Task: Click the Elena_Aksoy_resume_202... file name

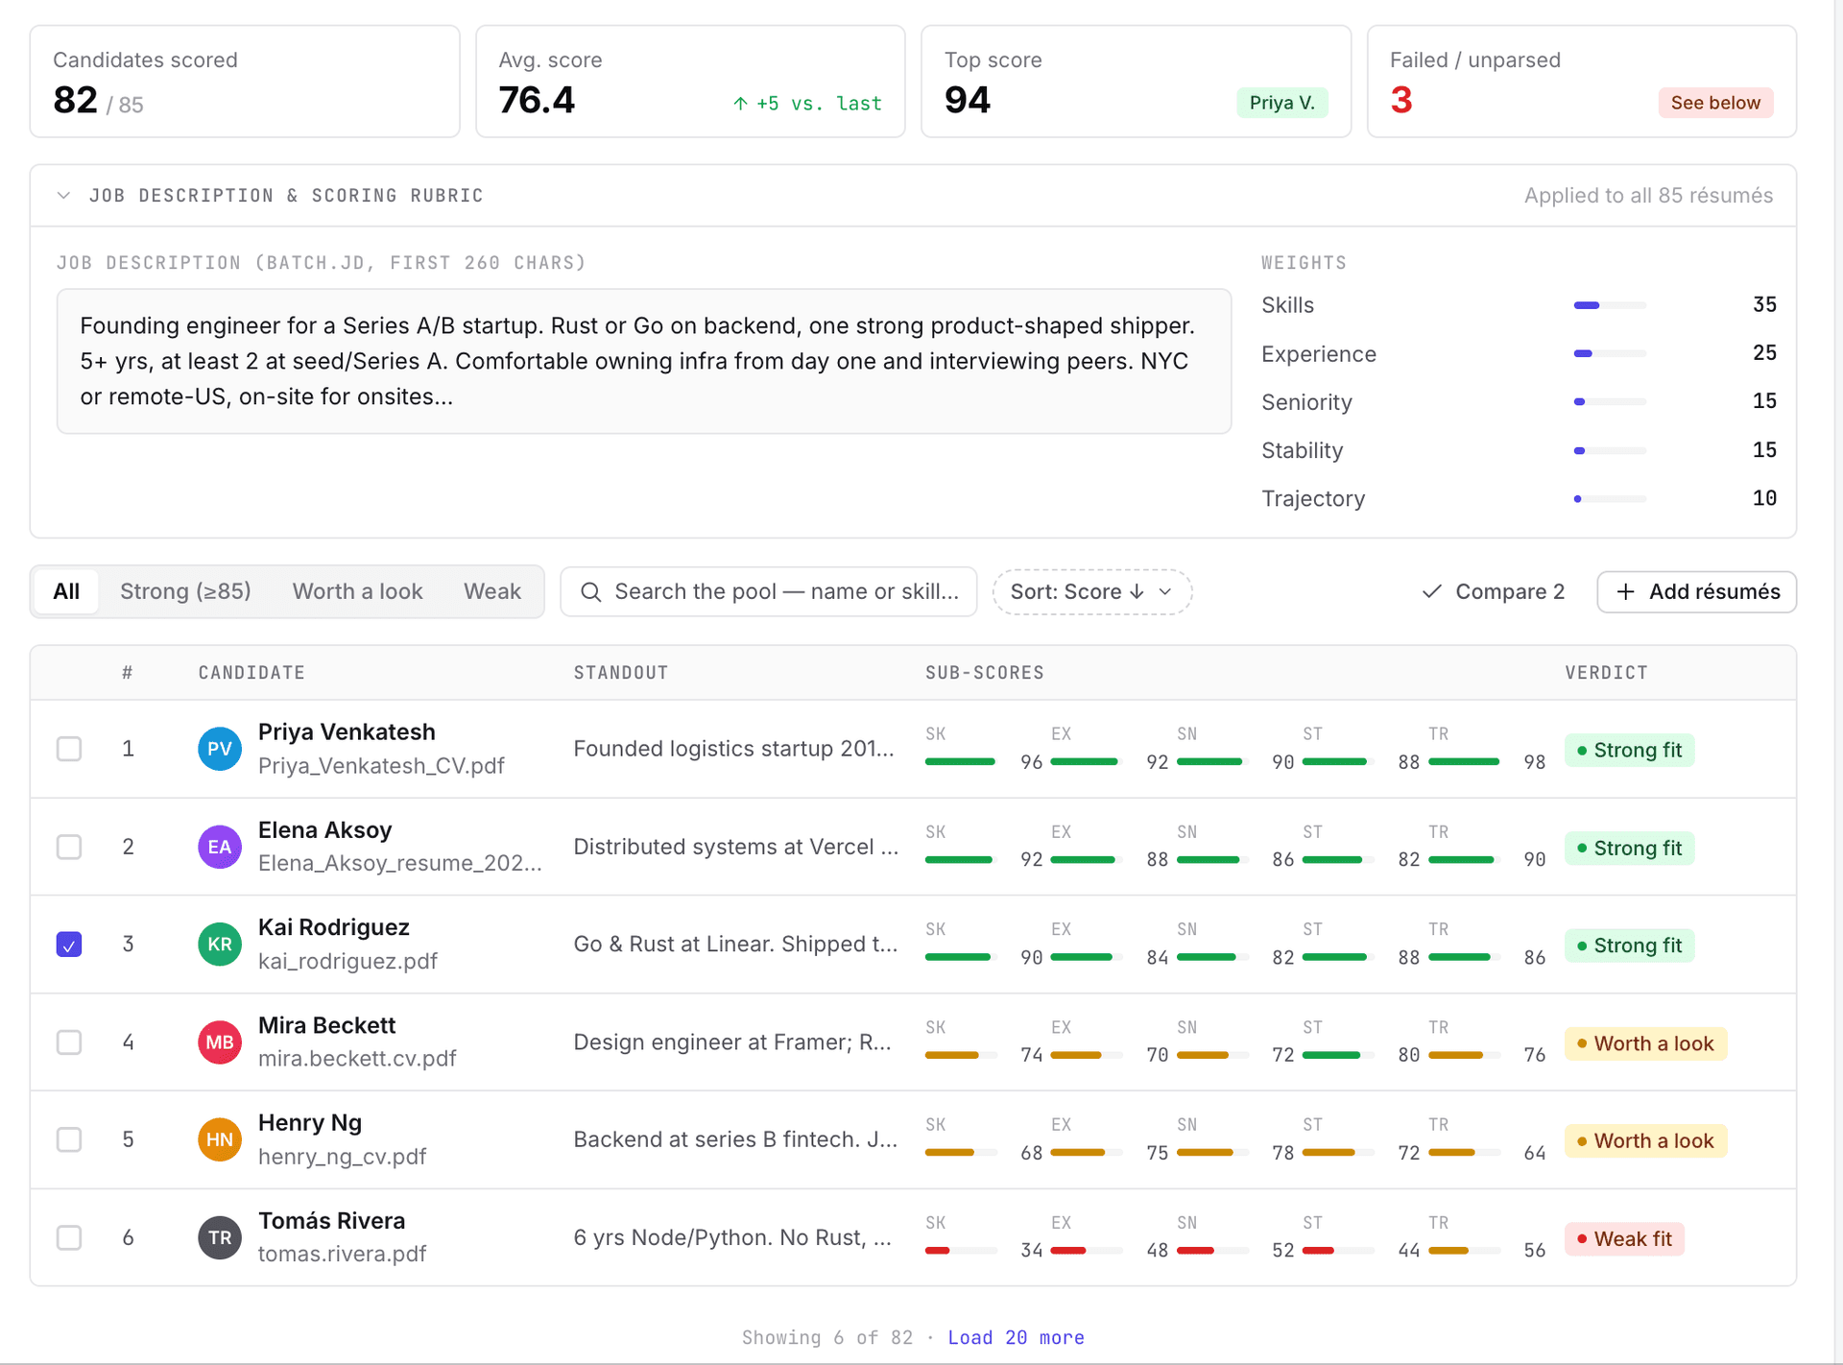Action: click(x=399, y=864)
